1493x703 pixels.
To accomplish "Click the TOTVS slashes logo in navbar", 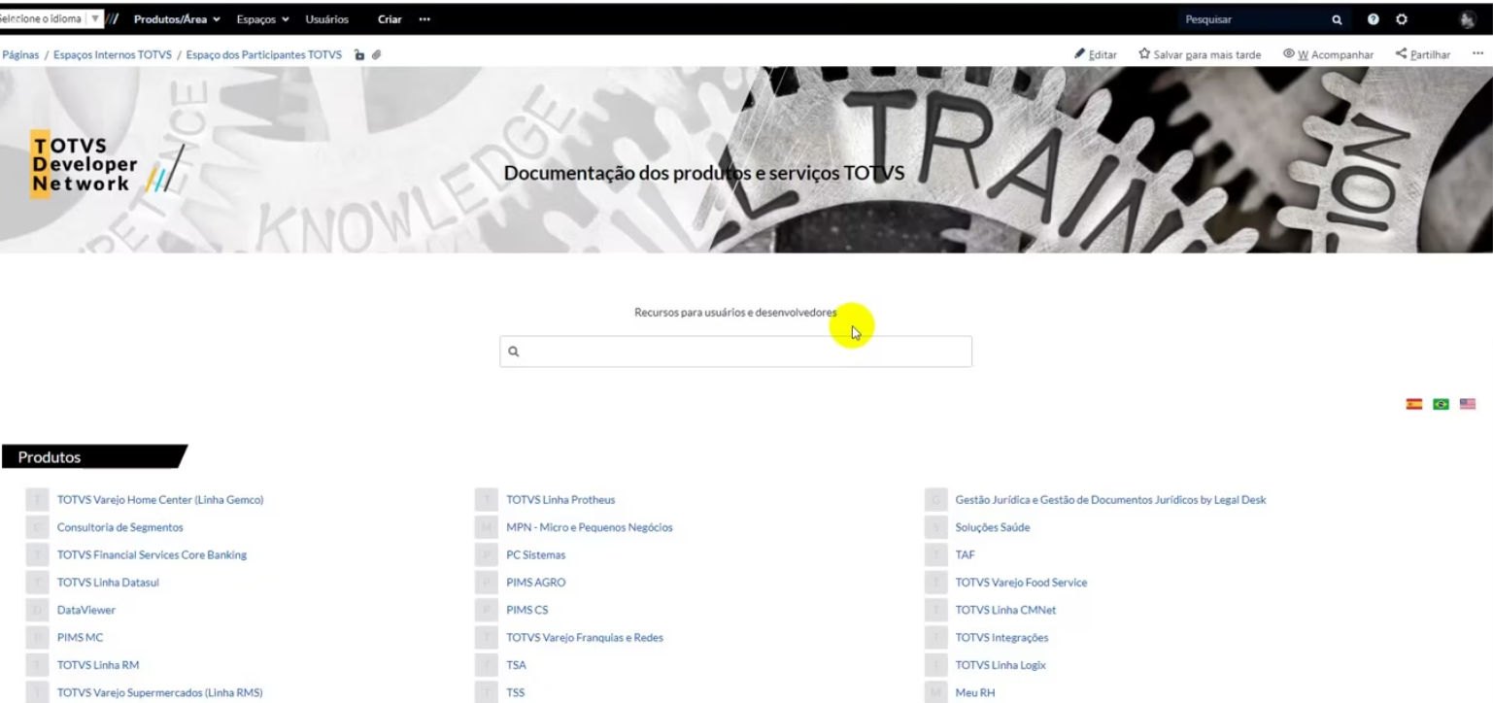I will click(113, 18).
